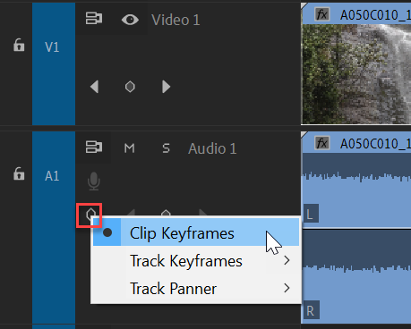Click fx badge on video clip

pyautogui.click(x=322, y=14)
